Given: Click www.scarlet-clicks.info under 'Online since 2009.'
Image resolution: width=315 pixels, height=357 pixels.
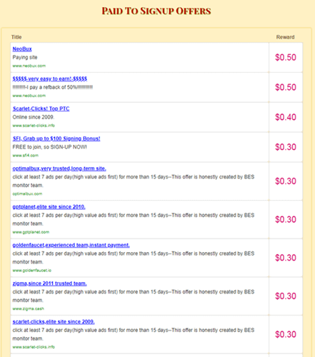Looking at the screenshot, I should [x=34, y=126].
